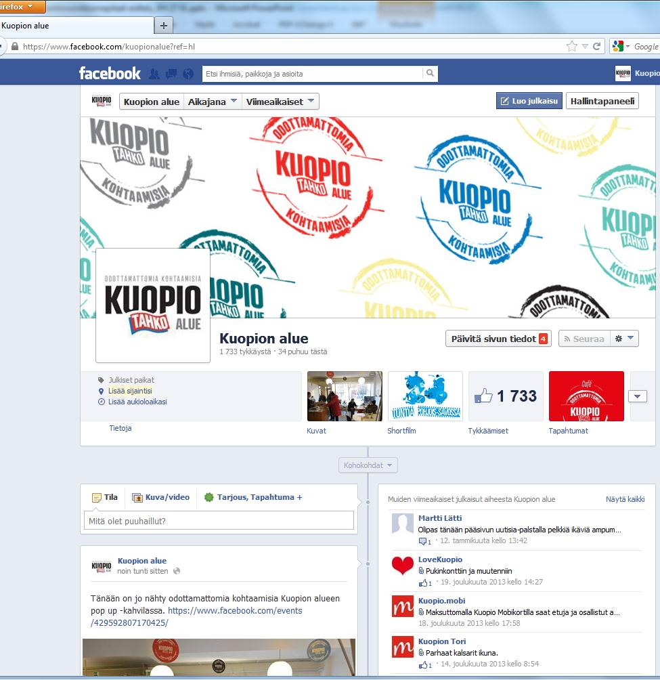Click the Kuopio avatar on the timeline post
The height and width of the screenshot is (680, 660).
pos(102,566)
